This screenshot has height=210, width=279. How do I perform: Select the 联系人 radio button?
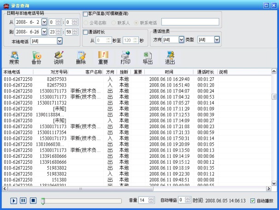click(113, 23)
